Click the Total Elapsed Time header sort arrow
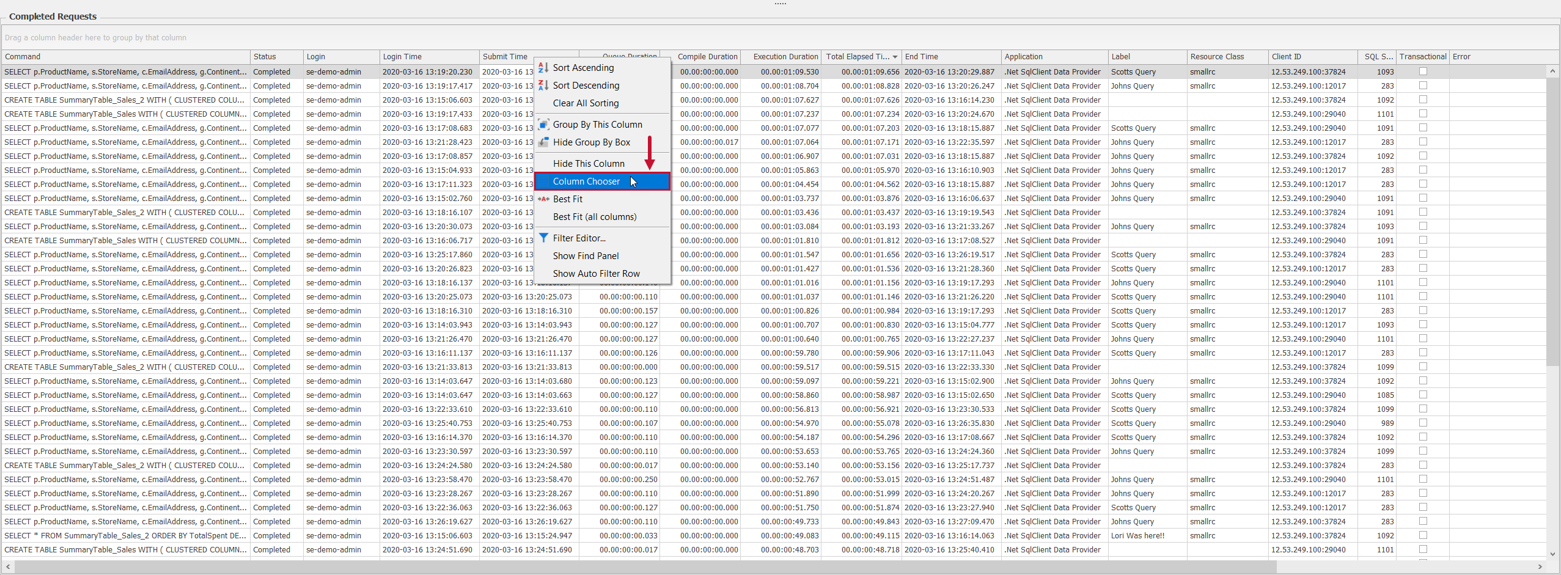Viewport: 1561px width, 575px height. coord(895,57)
